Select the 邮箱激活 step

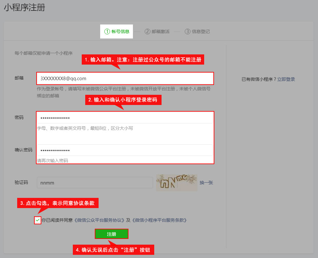[x=157, y=31]
